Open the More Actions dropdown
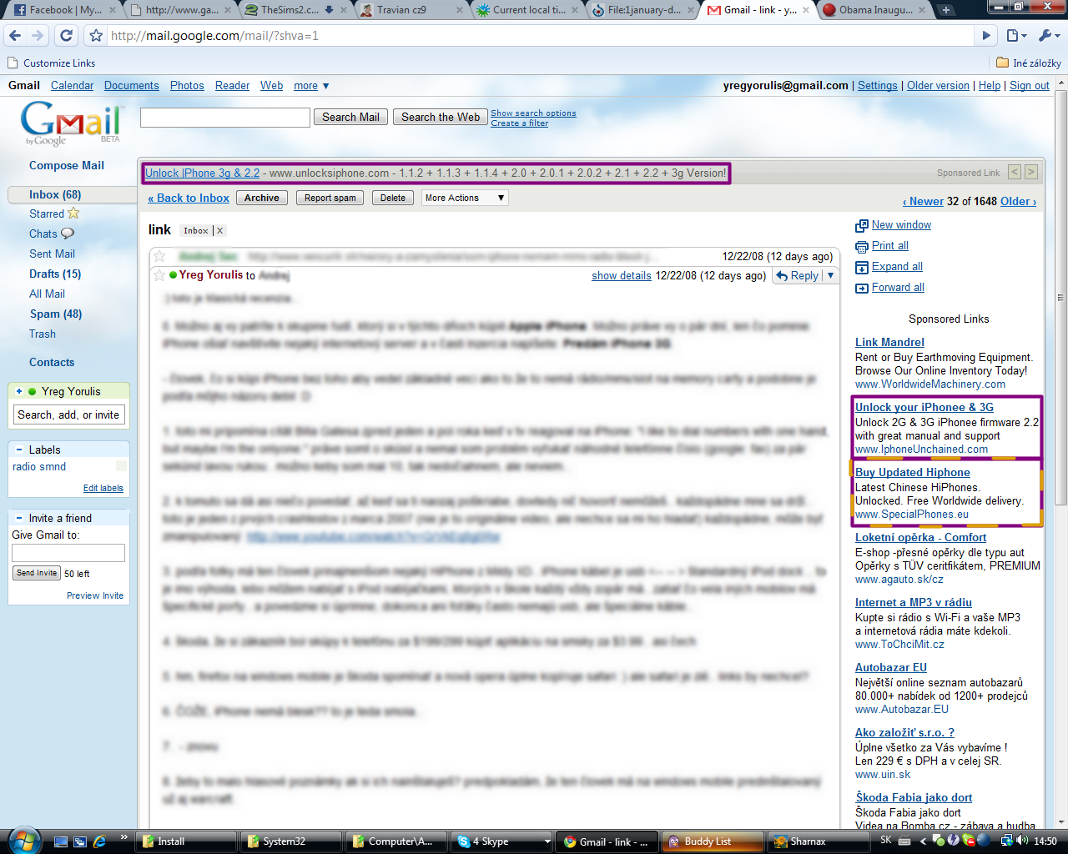1068x854 pixels. [465, 198]
